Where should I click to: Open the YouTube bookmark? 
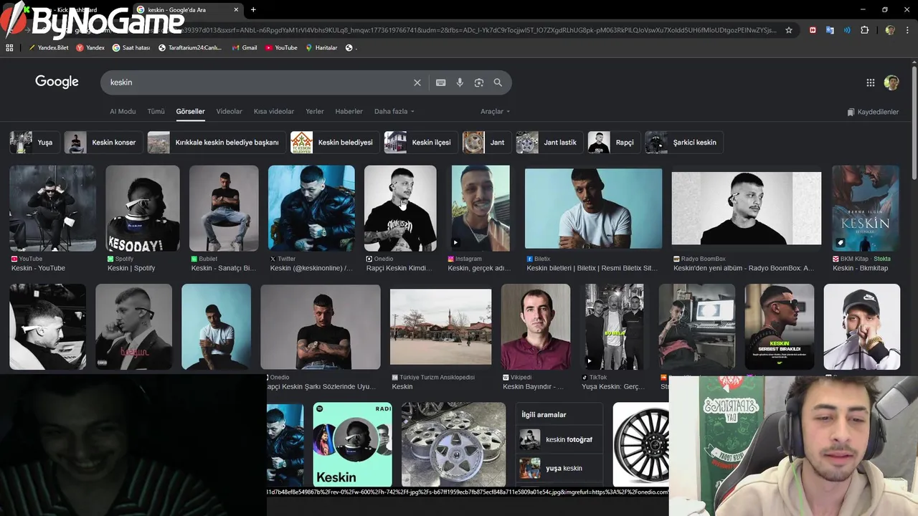pos(281,47)
